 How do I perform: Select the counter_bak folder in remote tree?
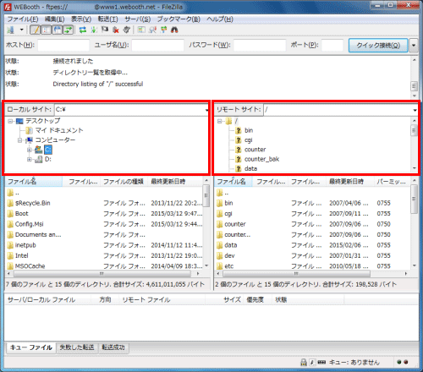pos(261,159)
